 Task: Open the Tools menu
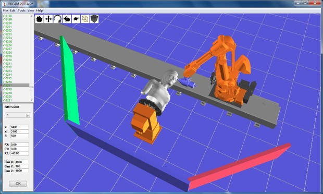(22, 10)
